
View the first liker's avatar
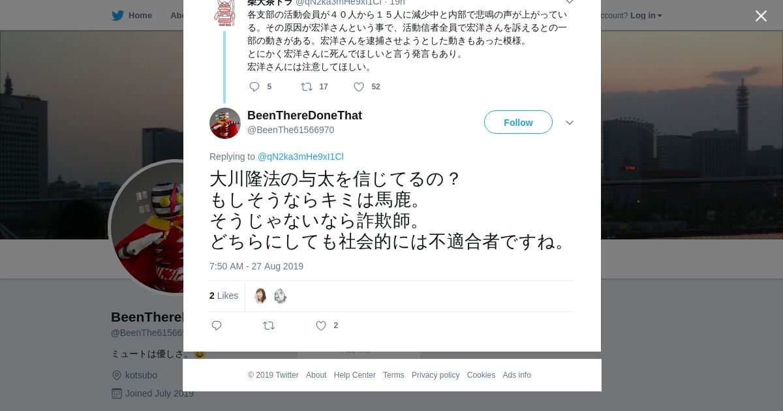260,296
